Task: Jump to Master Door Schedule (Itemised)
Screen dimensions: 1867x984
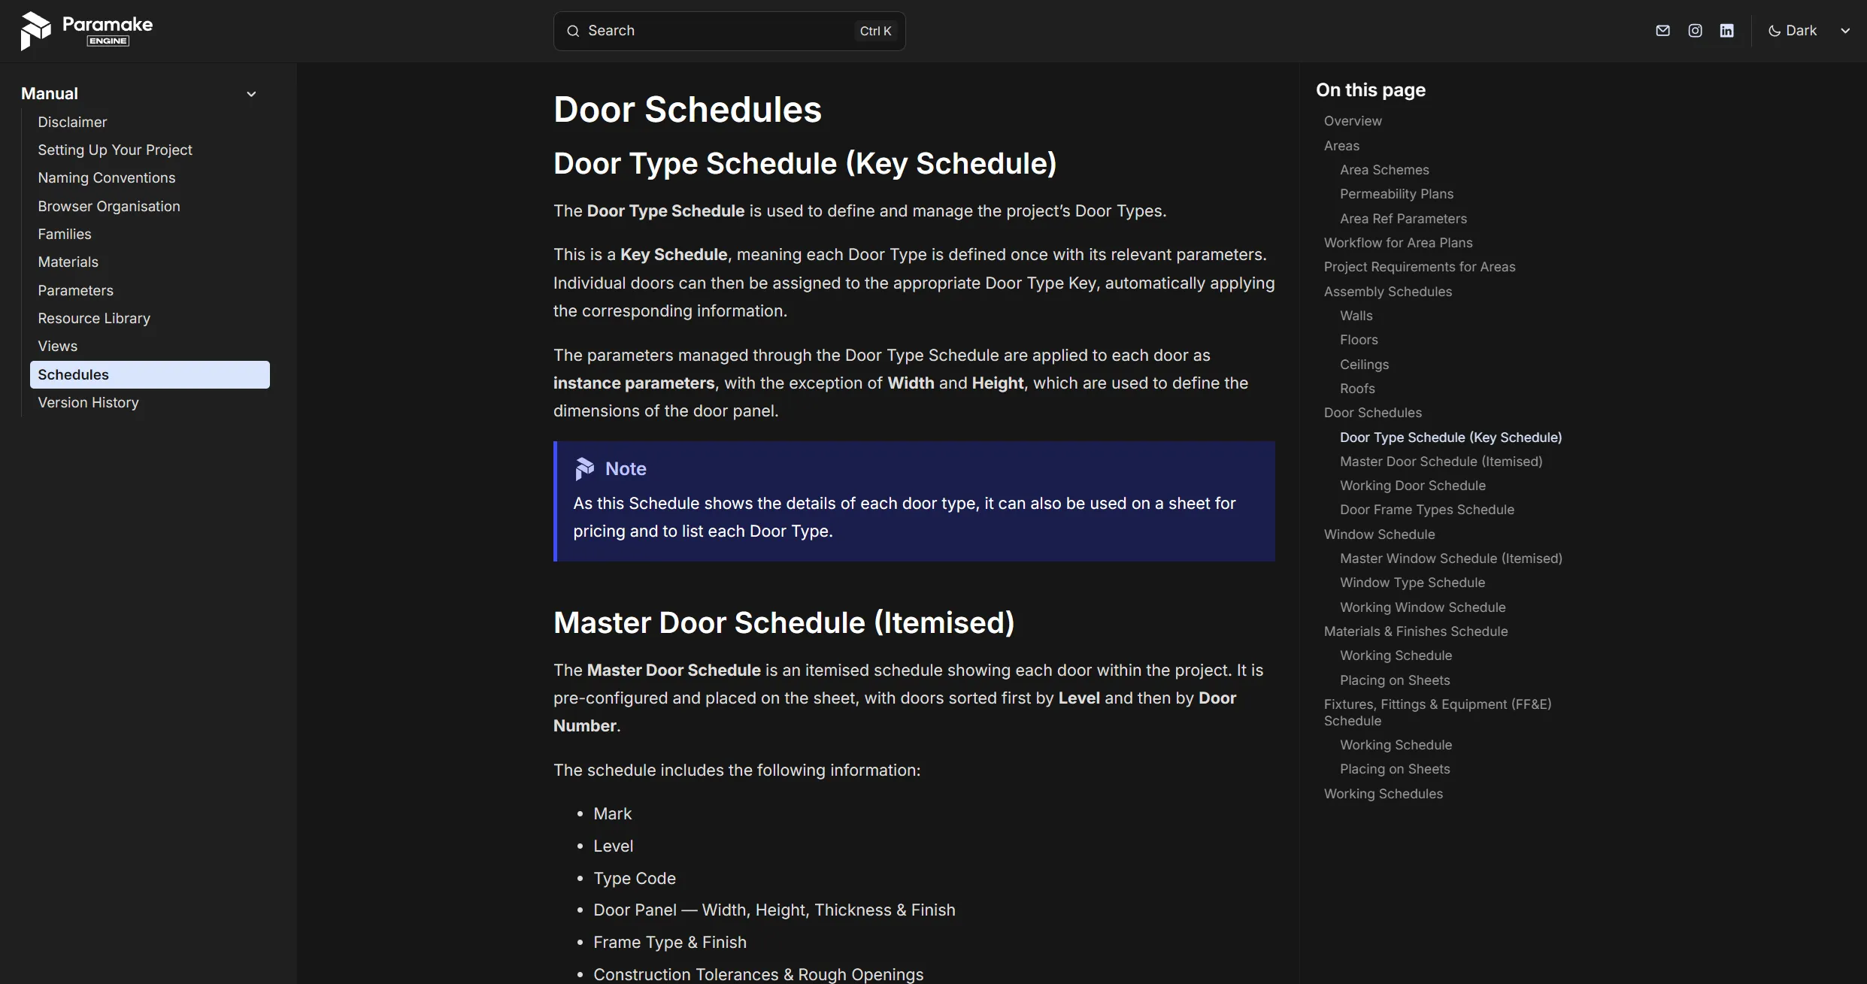Action: [x=1441, y=462]
